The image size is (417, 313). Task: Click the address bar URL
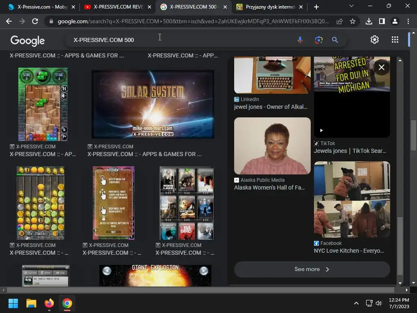193,21
